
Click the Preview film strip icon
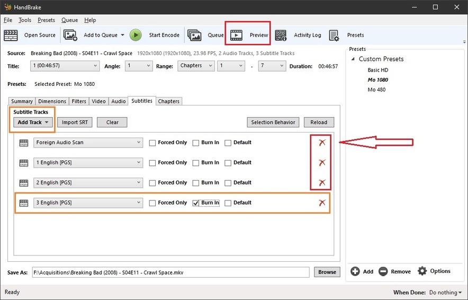236,35
